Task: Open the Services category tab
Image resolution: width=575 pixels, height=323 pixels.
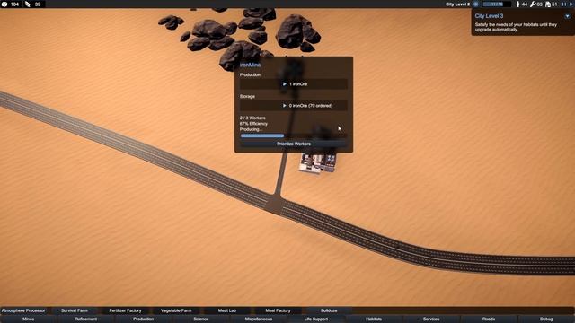Action: [431, 319]
